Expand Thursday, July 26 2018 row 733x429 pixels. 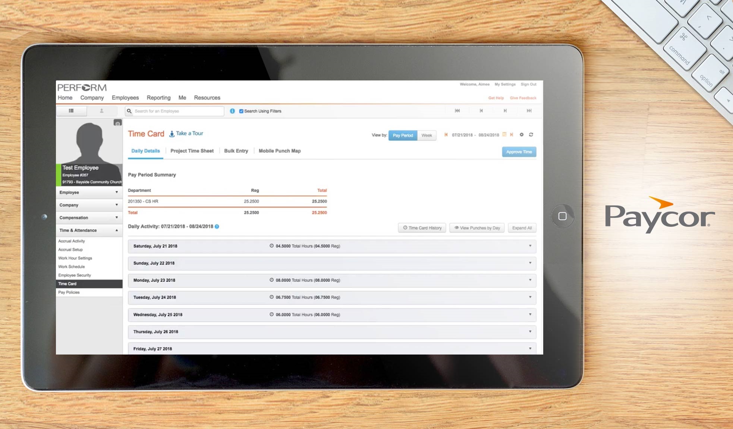click(332, 332)
